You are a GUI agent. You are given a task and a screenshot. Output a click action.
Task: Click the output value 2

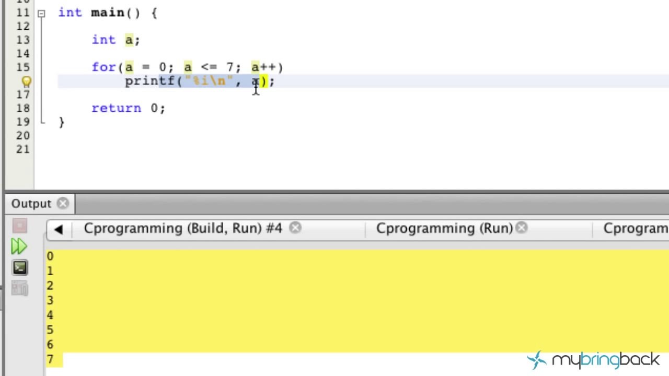pyautogui.click(x=50, y=286)
